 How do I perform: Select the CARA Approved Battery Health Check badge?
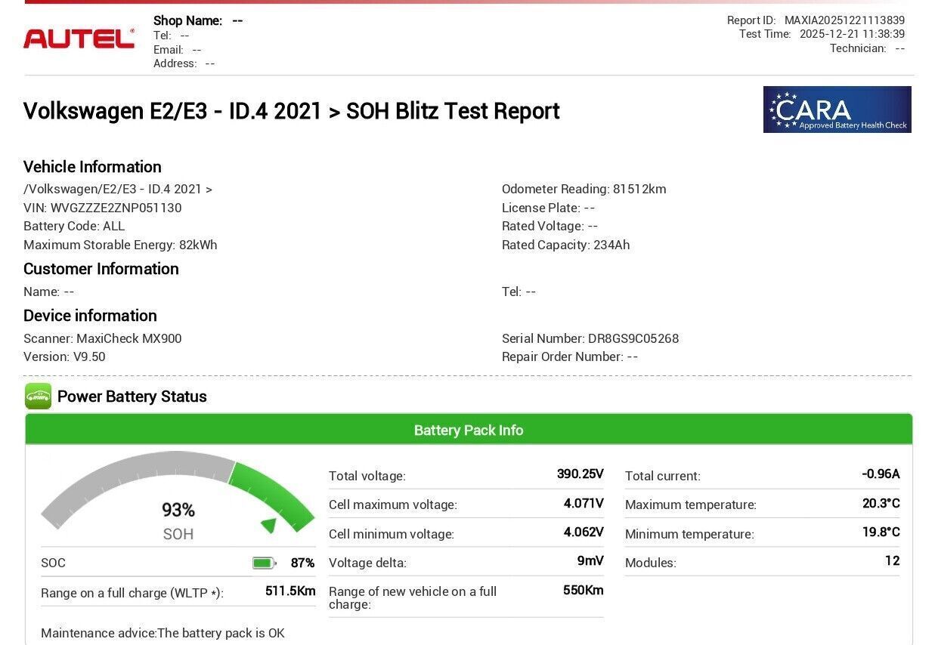[x=837, y=109]
